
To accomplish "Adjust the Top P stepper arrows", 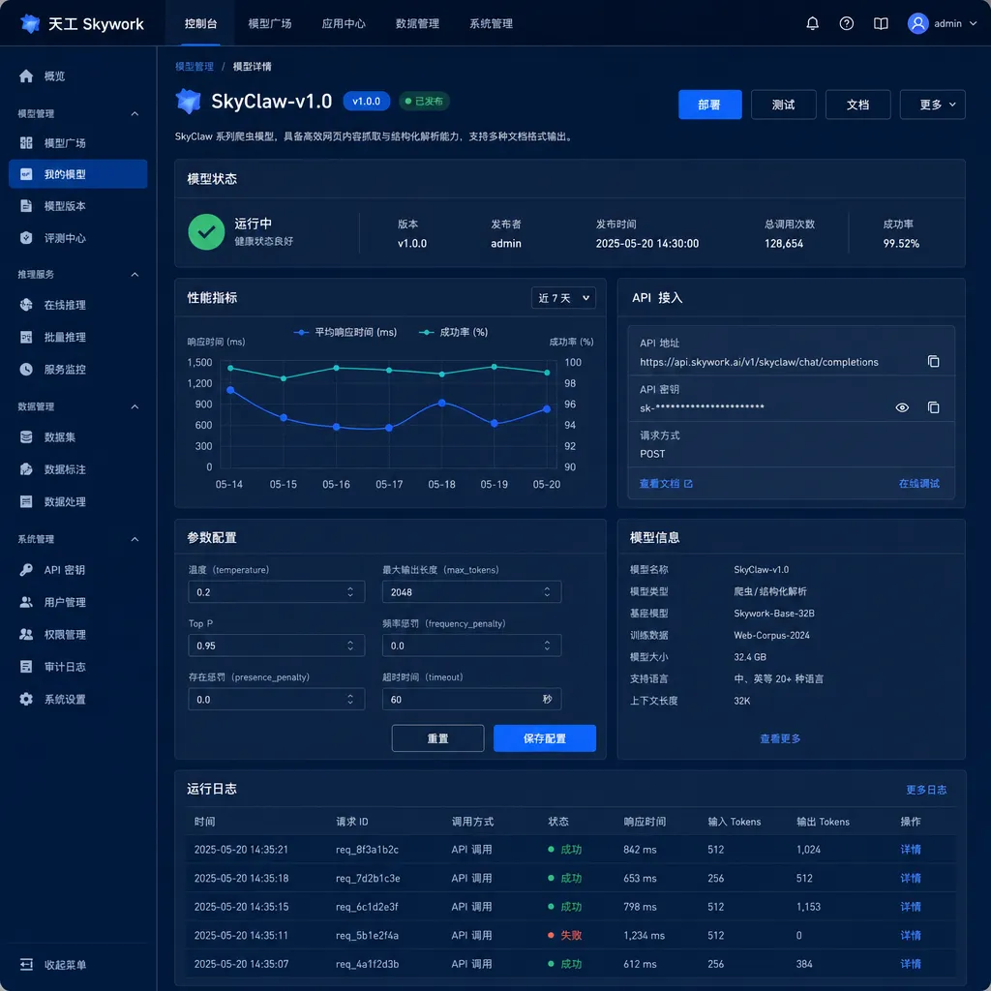I will [x=350, y=646].
